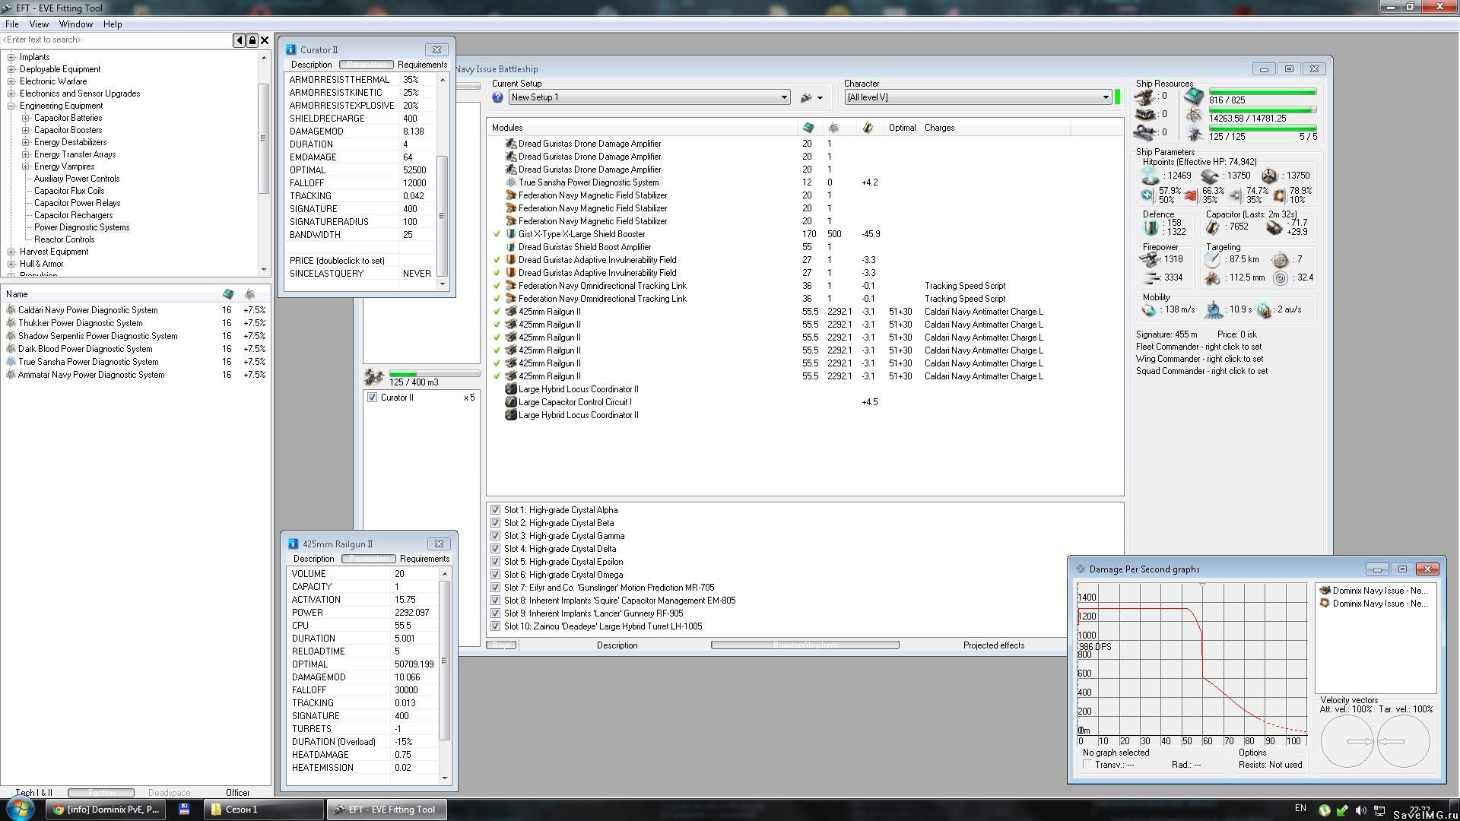The height and width of the screenshot is (821, 1460).
Task: Click the turret hardpoints icon in Ship Resources
Action: [x=1144, y=97]
